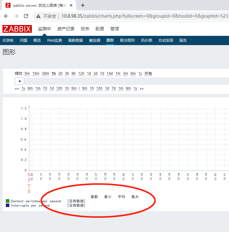Go to 服务 submenu
Viewport: 229px width, 232px height.
click(183, 40)
